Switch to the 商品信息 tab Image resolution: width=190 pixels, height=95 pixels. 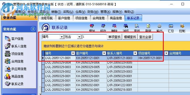click(116, 18)
